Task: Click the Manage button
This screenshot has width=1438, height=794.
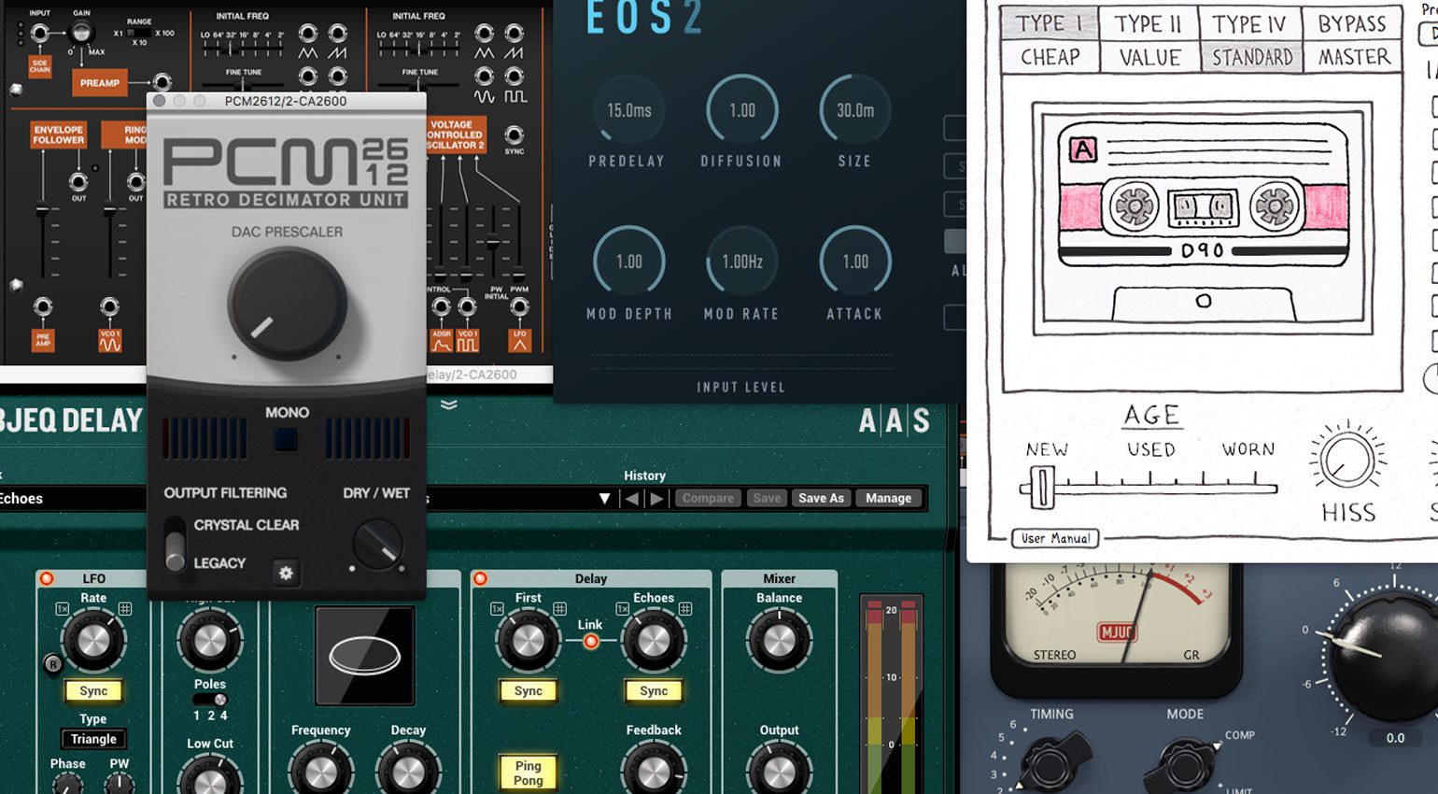Action: pos(888,499)
